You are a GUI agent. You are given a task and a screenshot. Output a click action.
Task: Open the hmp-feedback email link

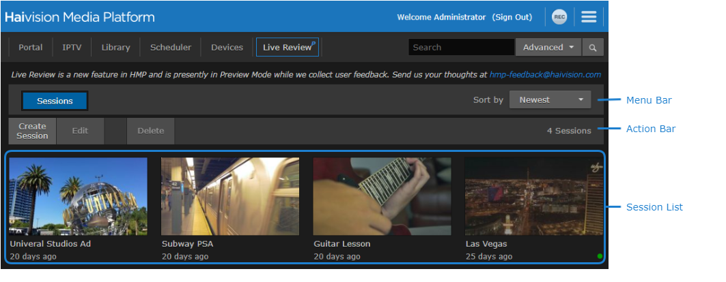[545, 74]
